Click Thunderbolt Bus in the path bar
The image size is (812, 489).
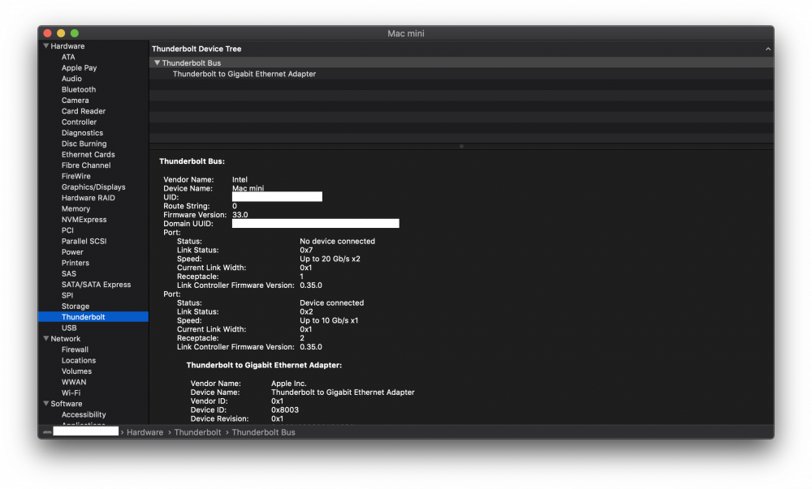click(263, 432)
